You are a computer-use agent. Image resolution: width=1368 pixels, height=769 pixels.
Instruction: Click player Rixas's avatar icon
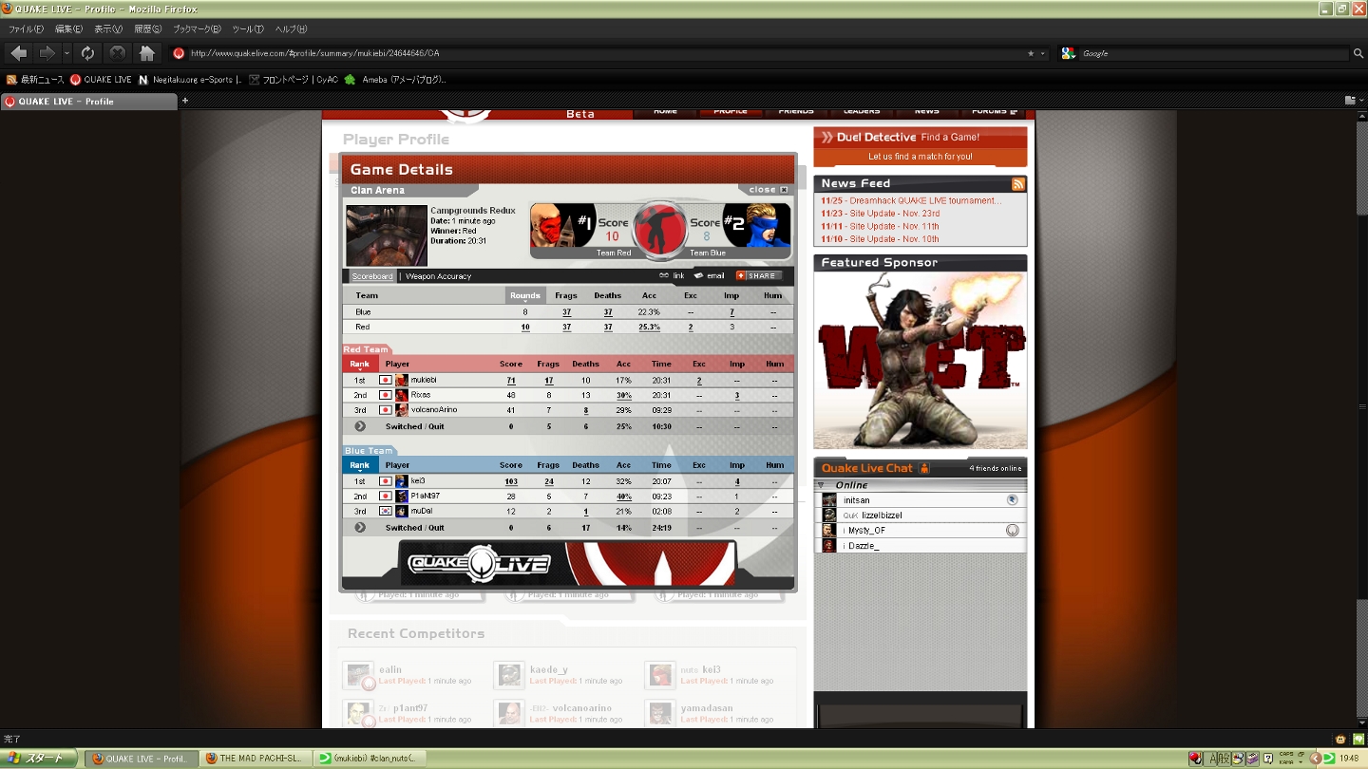[402, 395]
